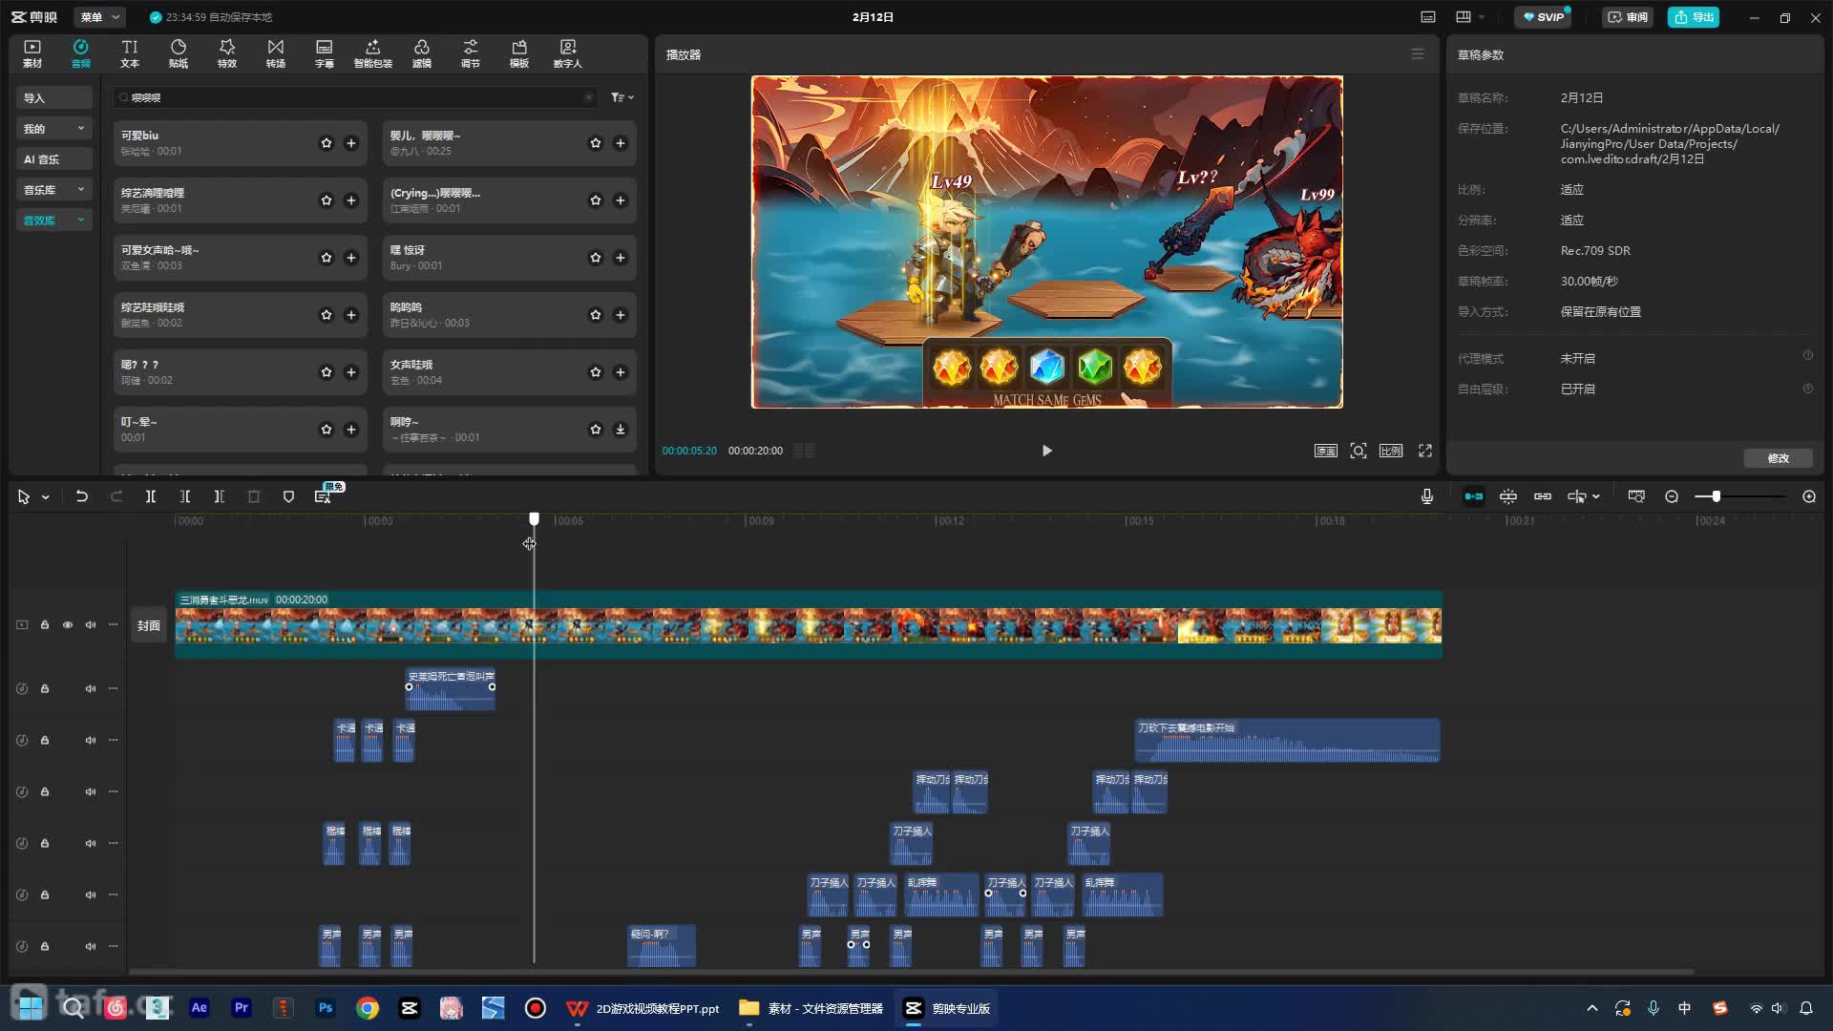Open the 模板 templates tab
This screenshot has width=1833, height=1031.
(519, 53)
